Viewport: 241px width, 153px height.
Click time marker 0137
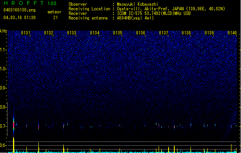click(164, 33)
